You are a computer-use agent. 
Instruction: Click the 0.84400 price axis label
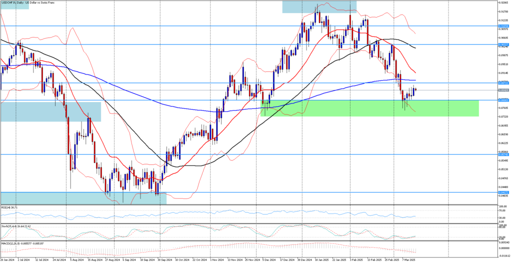503,187
